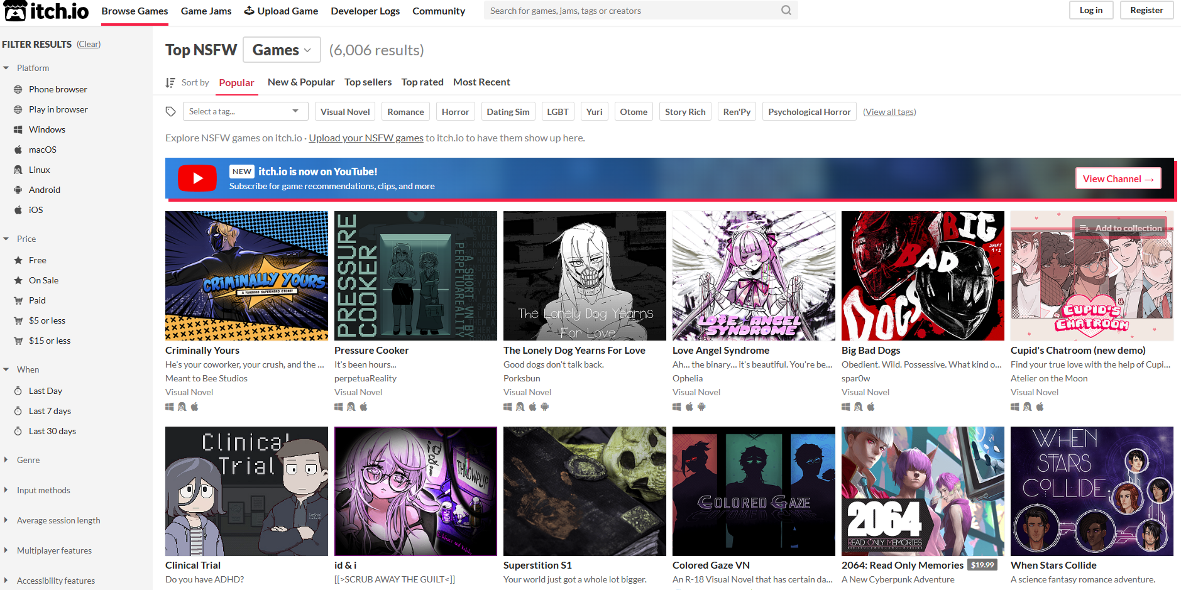Open the When Stars Collide title link

coord(1053,565)
